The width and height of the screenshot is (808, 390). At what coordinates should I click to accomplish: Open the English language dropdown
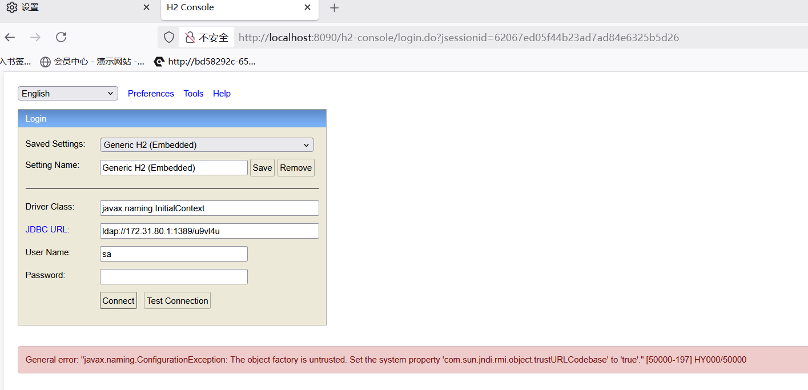68,94
